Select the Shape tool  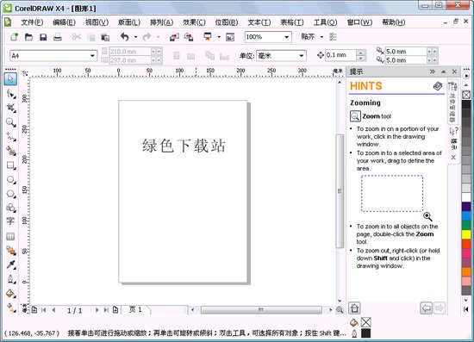(11, 94)
